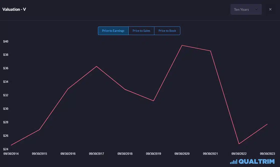Click the Qualtrim bar chart logo icon

(x=234, y=162)
